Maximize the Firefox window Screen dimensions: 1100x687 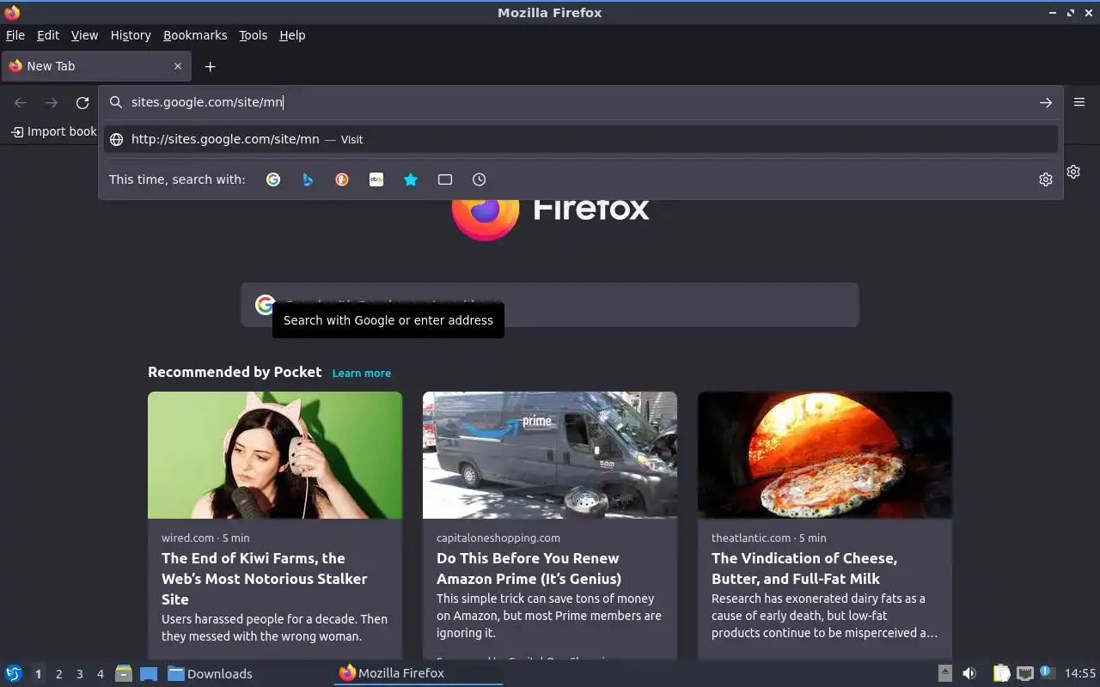pos(1071,13)
